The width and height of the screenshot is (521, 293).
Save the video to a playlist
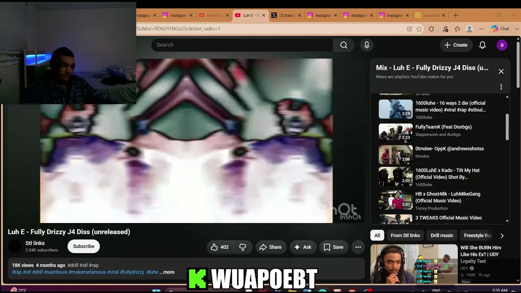334,247
